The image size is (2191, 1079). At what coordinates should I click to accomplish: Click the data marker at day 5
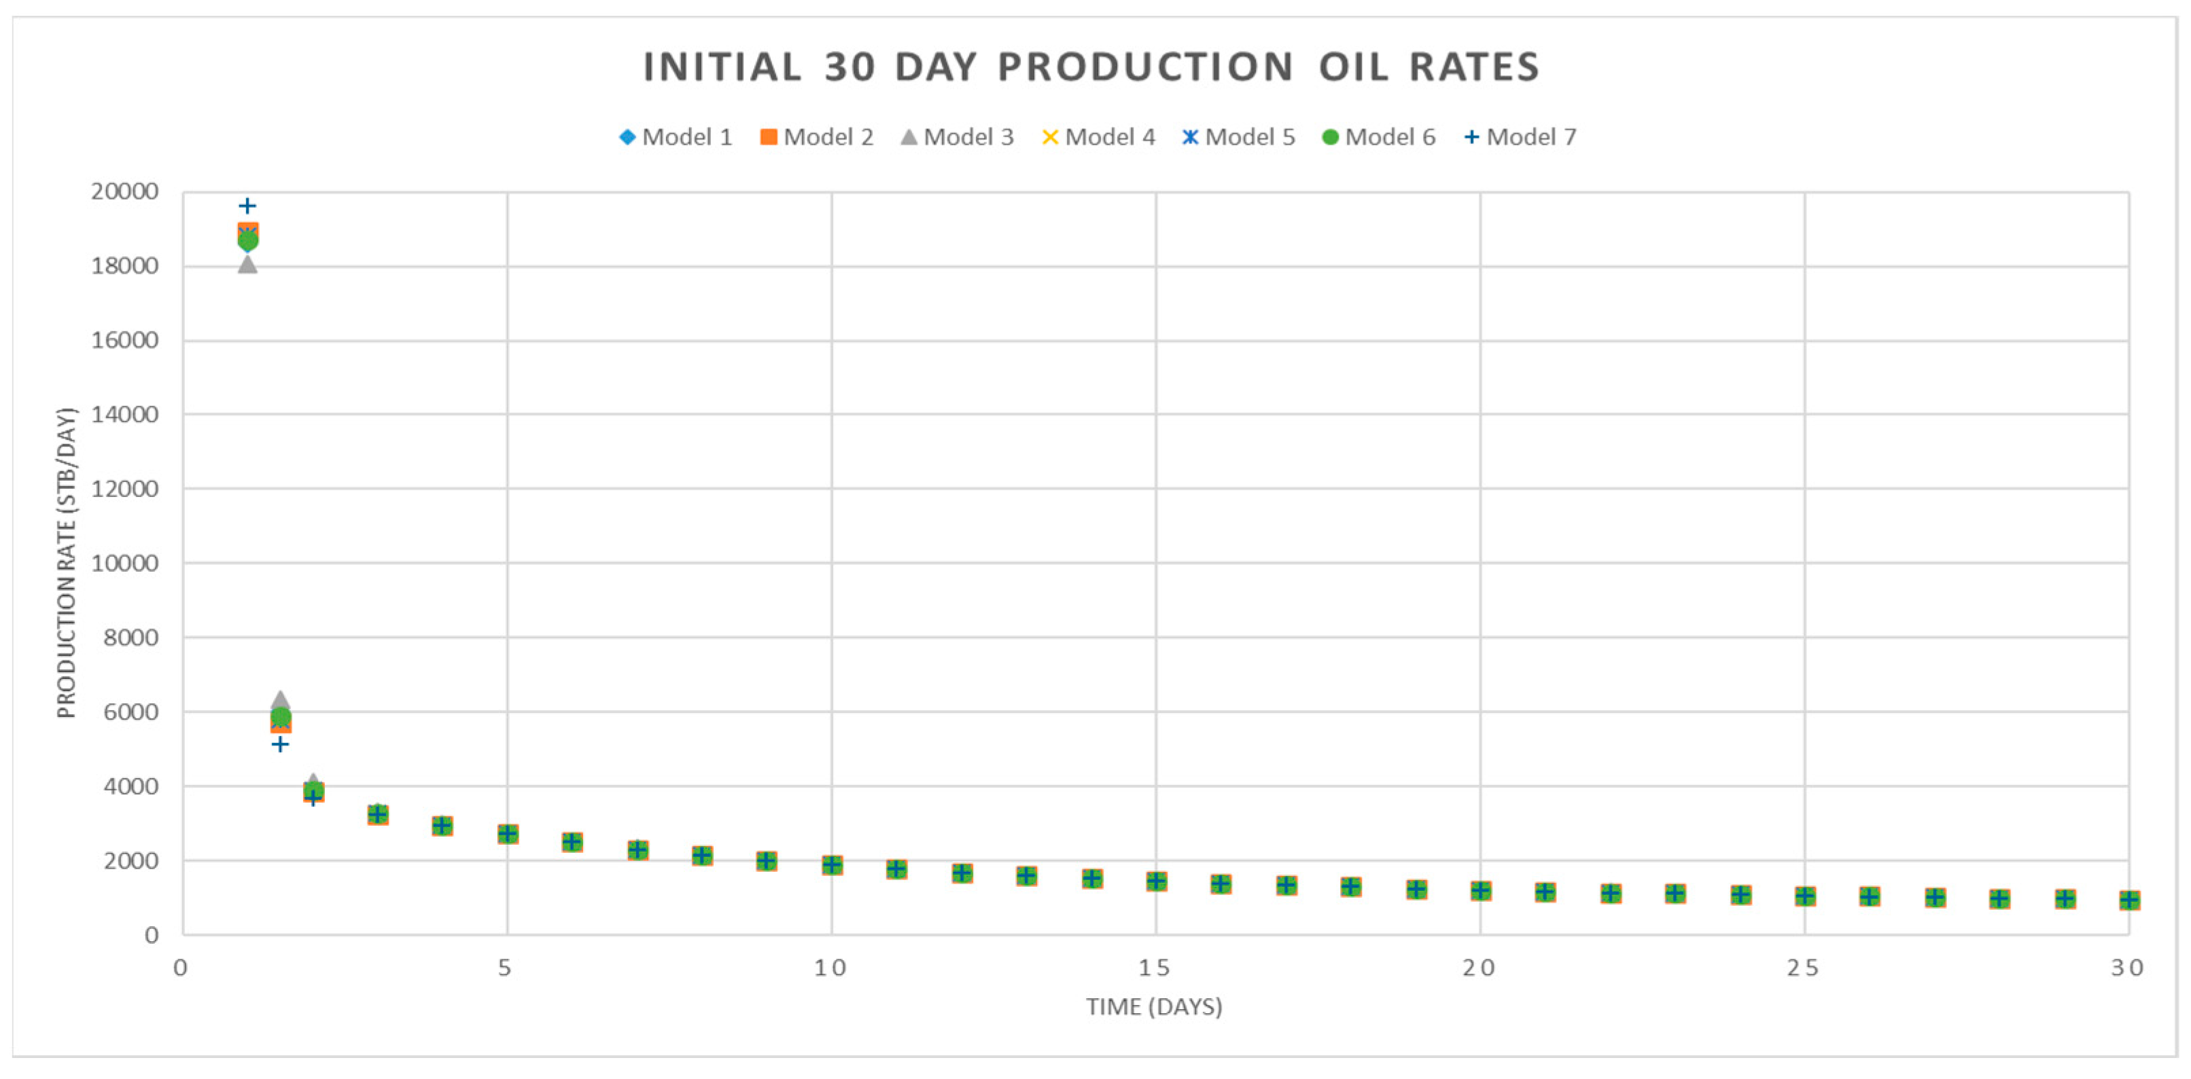508,833
